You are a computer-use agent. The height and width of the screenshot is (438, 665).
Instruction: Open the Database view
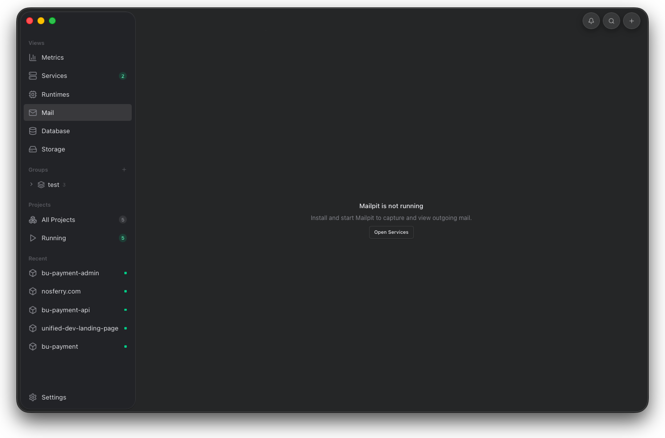[x=77, y=131]
